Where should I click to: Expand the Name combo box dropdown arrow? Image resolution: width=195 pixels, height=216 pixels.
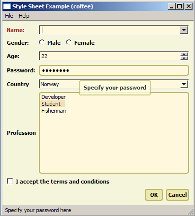coord(184,30)
